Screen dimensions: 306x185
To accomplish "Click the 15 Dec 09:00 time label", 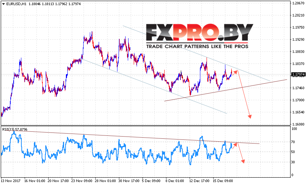I will point(223,181).
